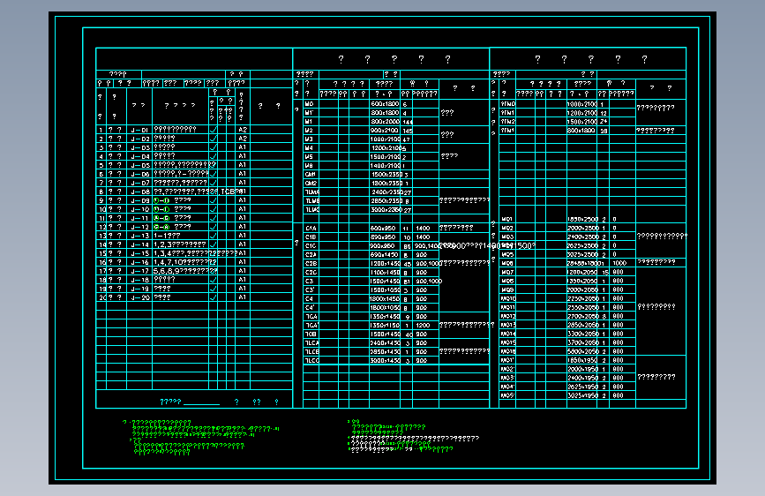Click the 1100x1450 size cell

385,272
